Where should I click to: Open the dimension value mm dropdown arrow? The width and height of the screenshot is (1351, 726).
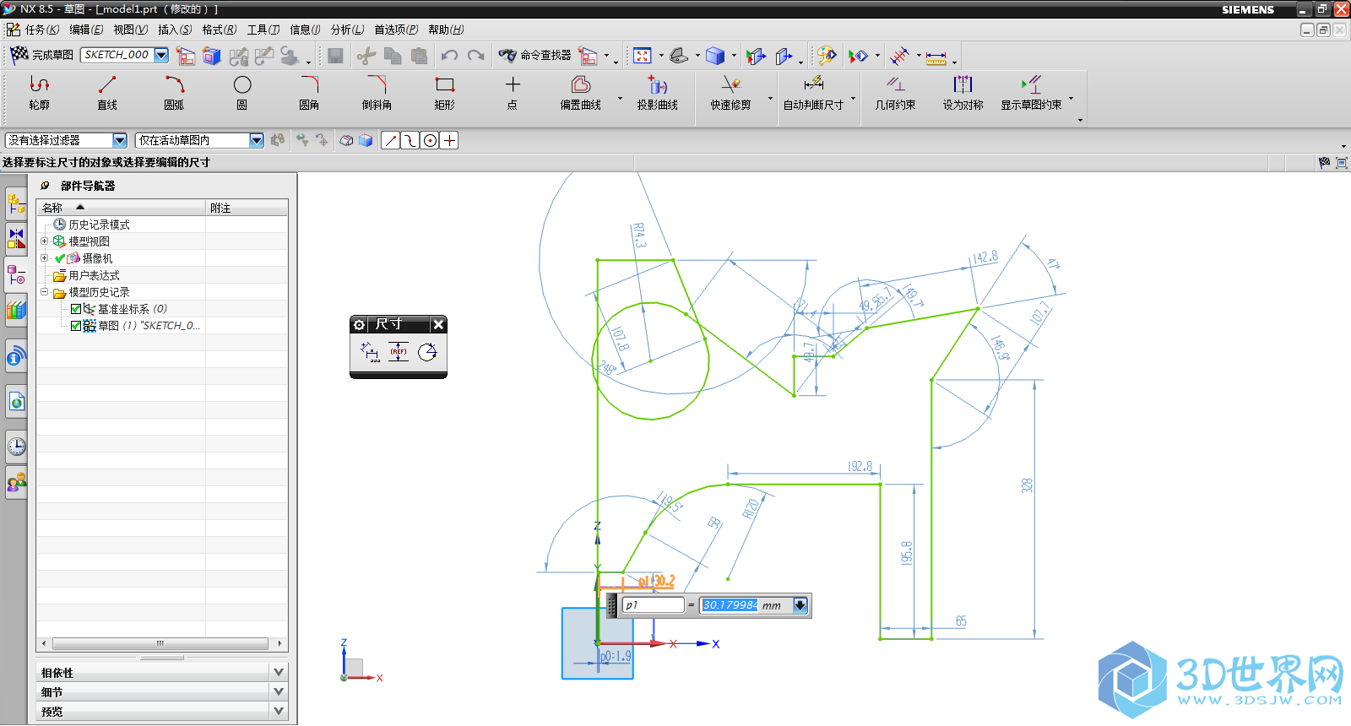pos(800,605)
